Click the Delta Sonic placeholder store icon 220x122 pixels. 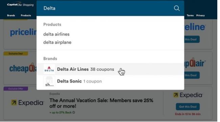tap(49, 81)
